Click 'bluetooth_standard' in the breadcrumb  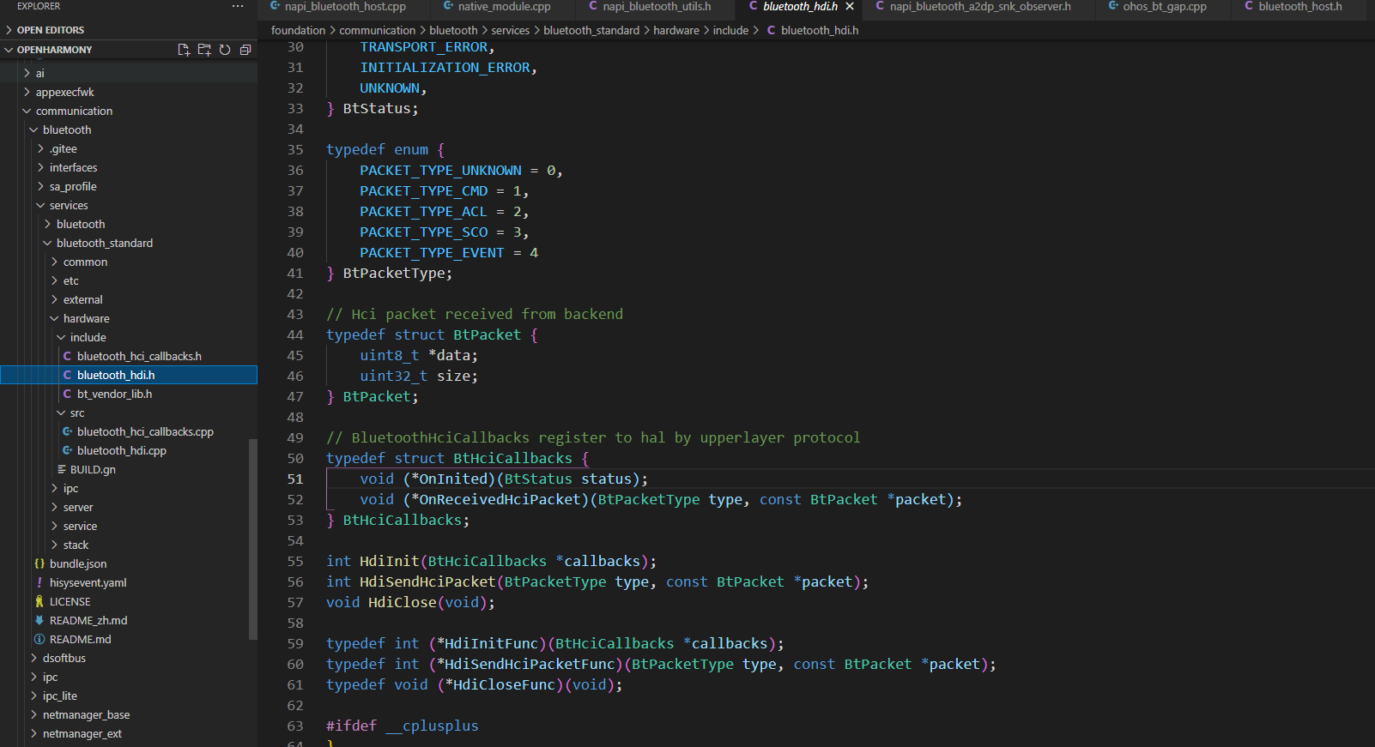(591, 30)
